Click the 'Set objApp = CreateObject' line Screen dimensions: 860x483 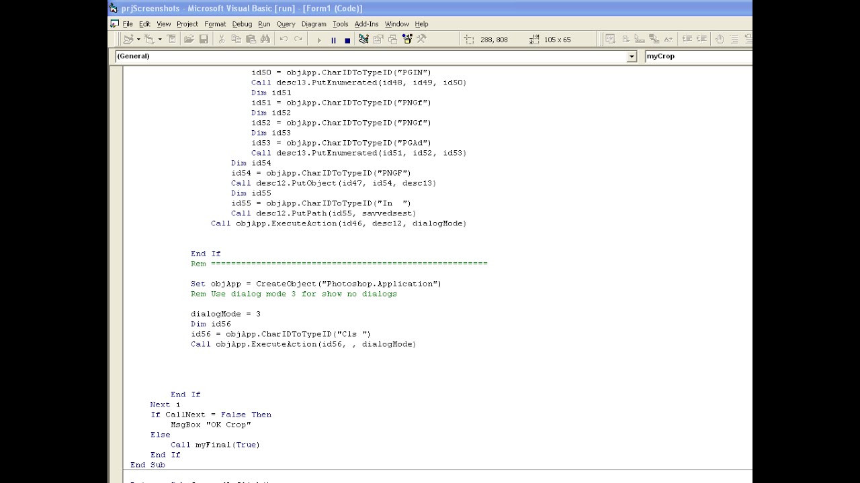click(x=316, y=284)
